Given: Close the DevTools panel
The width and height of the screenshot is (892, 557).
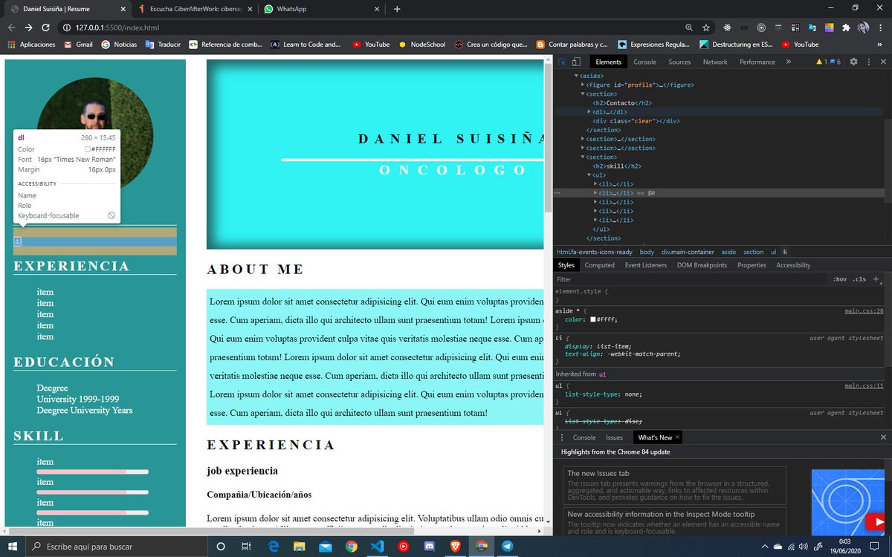Looking at the screenshot, I should [x=882, y=62].
